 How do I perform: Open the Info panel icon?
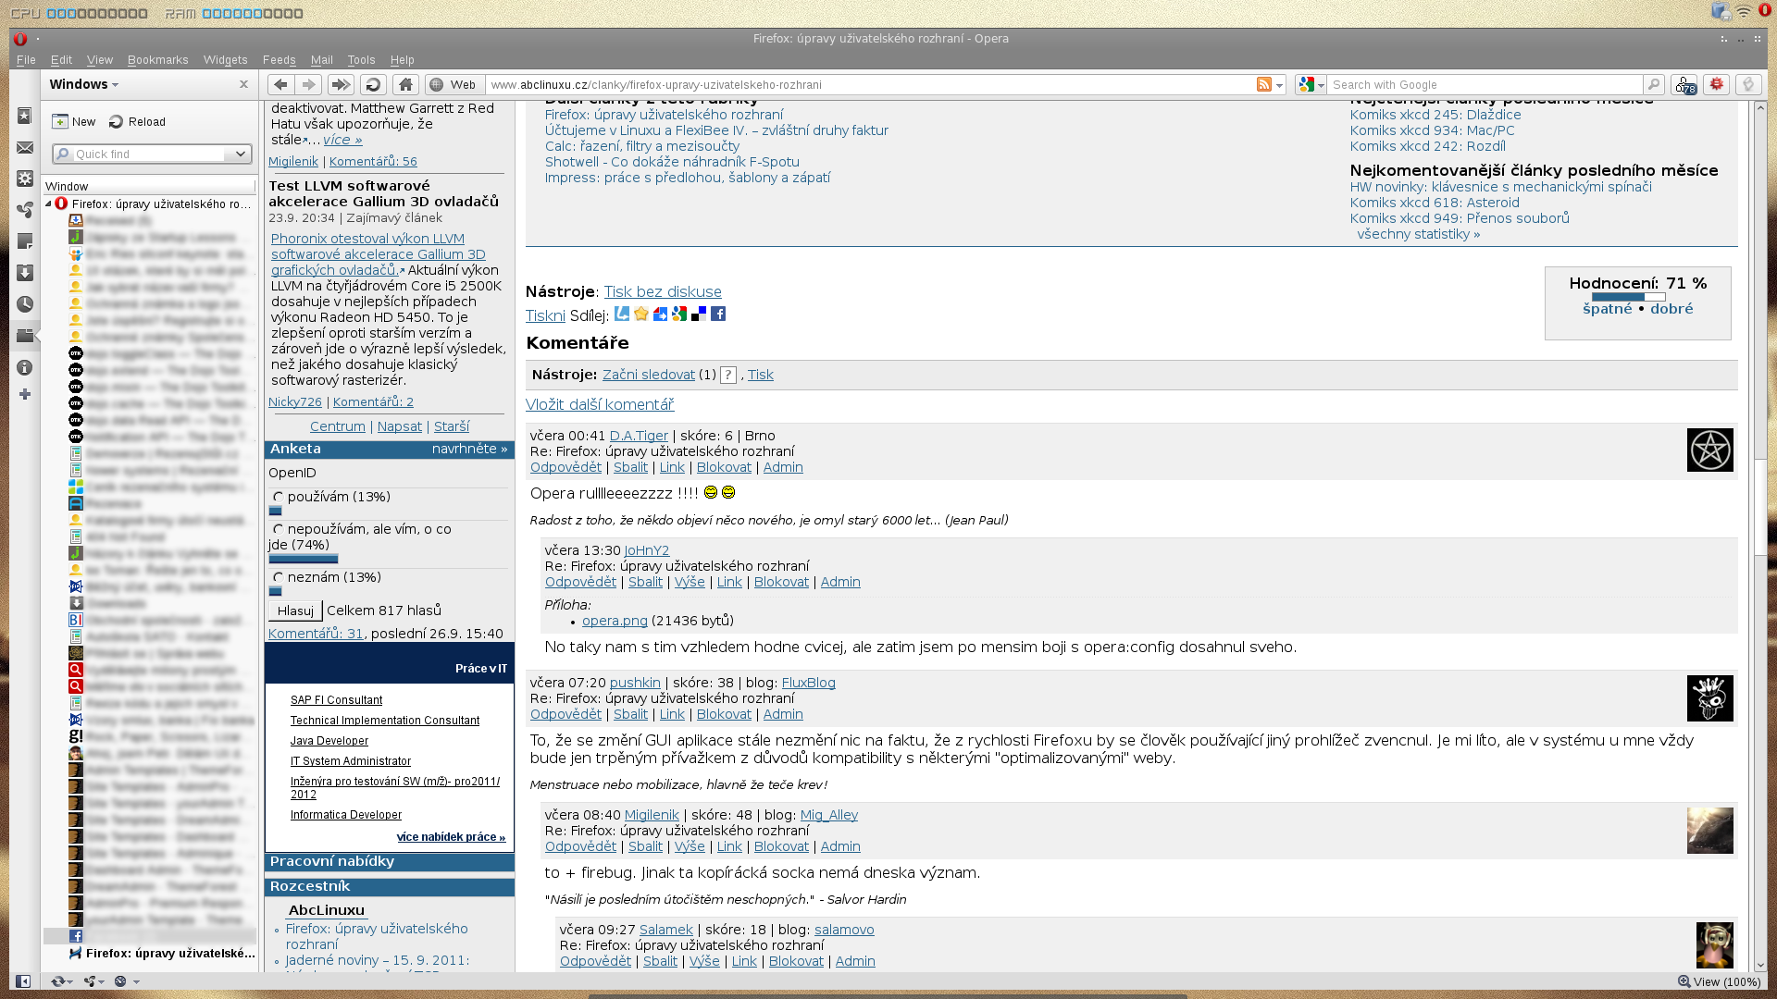(x=25, y=367)
